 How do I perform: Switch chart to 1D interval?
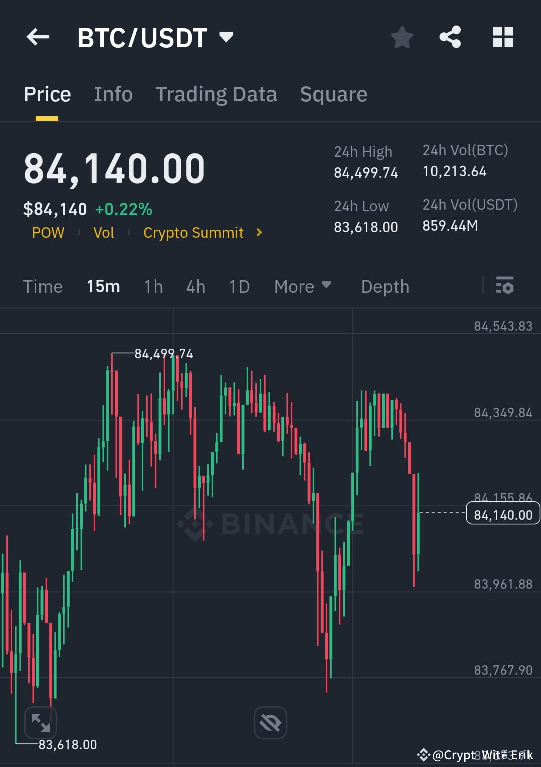click(239, 286)
